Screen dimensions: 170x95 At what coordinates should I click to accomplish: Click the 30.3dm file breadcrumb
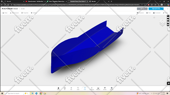23,9
